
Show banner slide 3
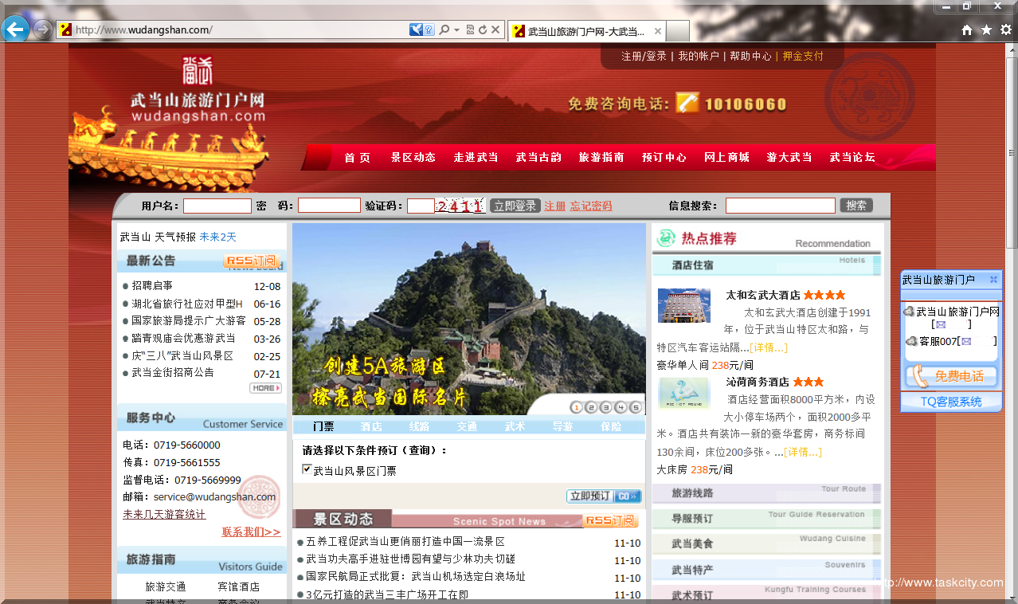[606, 407]
